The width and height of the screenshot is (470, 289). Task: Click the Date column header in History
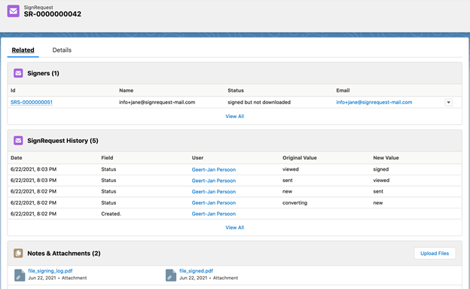[16, 158]
